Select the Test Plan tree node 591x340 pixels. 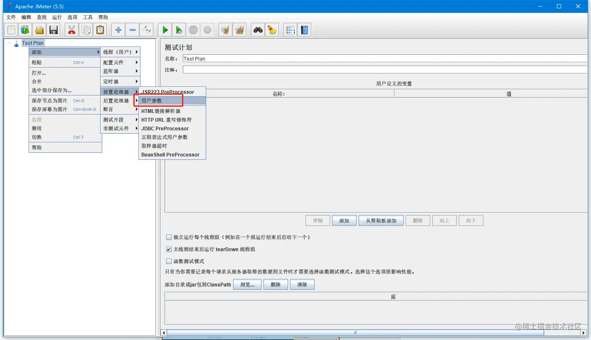(32, 43)
